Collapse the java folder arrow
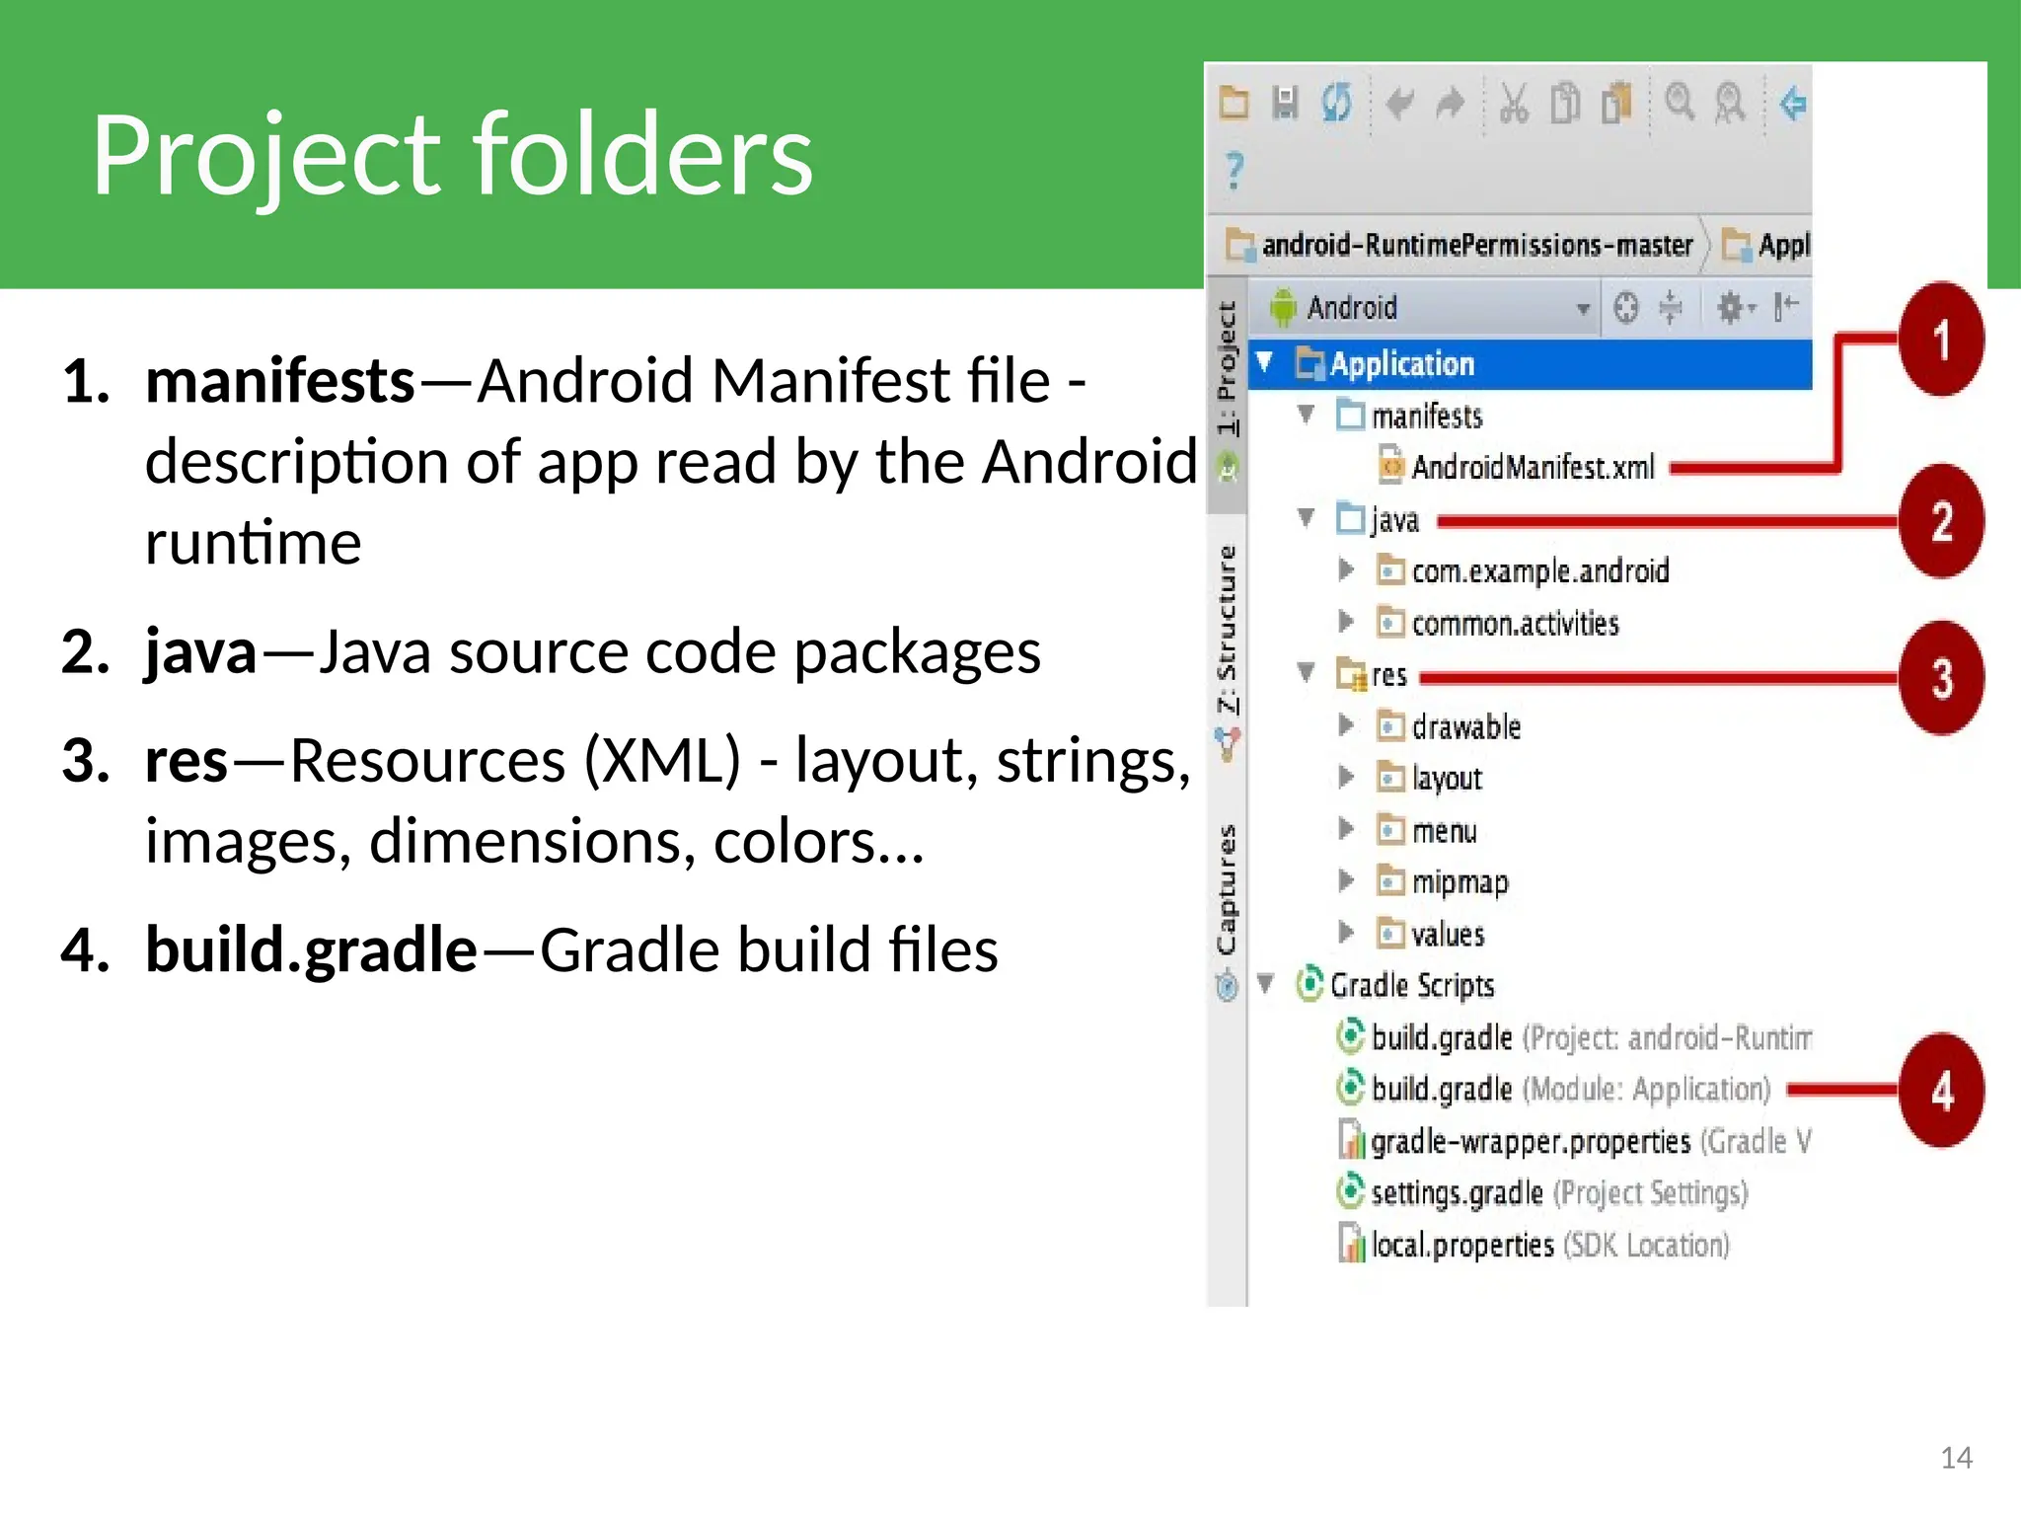 pyautogui.click(x=1307, y=518)
